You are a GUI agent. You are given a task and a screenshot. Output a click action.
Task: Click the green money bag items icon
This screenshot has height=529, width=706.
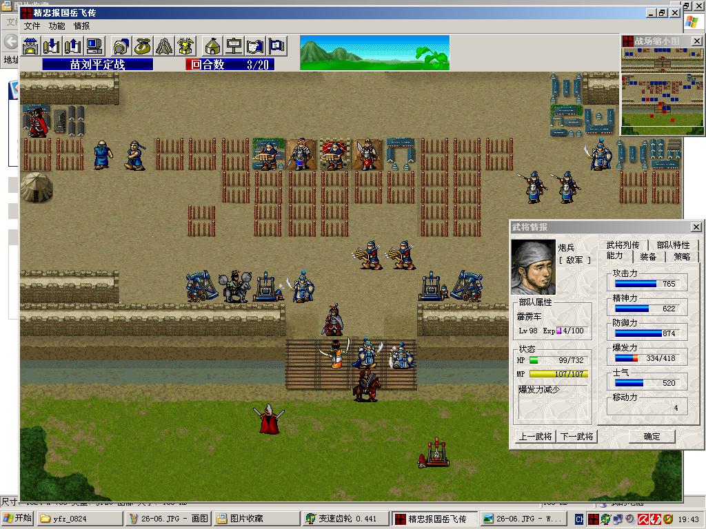pyautogui.click(x=143, y=46)
